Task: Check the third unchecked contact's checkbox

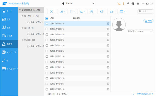Action: 47,40
